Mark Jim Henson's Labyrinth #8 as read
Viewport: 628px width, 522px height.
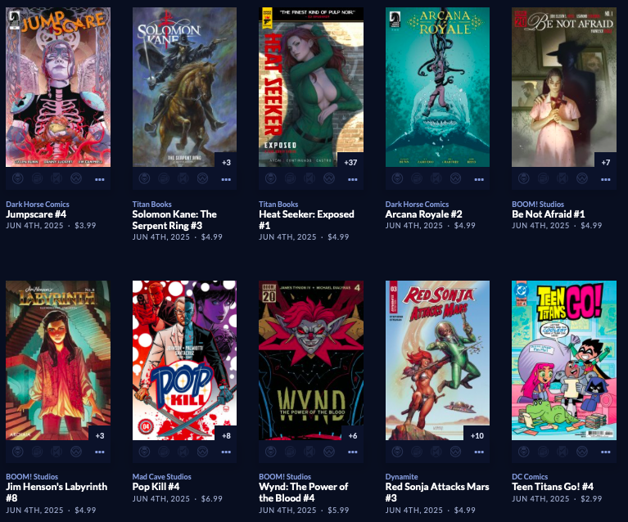[56, 452]
